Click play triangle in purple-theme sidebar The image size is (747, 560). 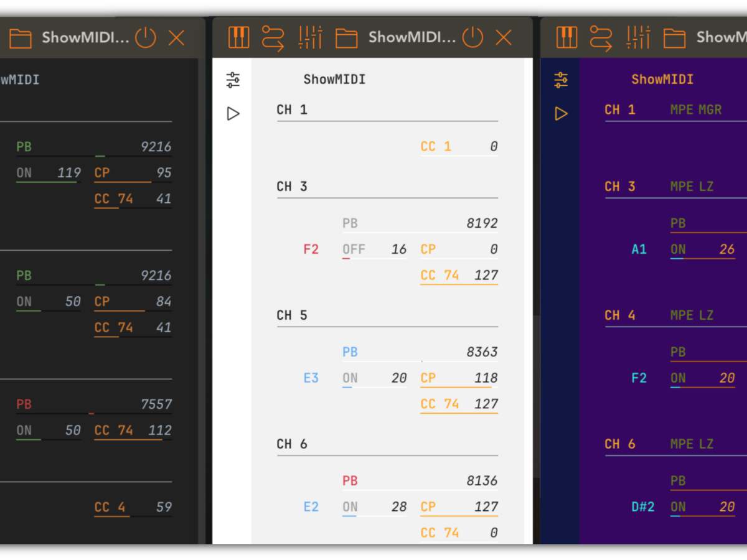[x=561, y=113]
